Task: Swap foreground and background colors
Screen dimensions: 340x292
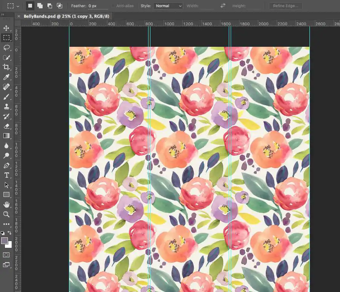Action: [x=9, y=233]
